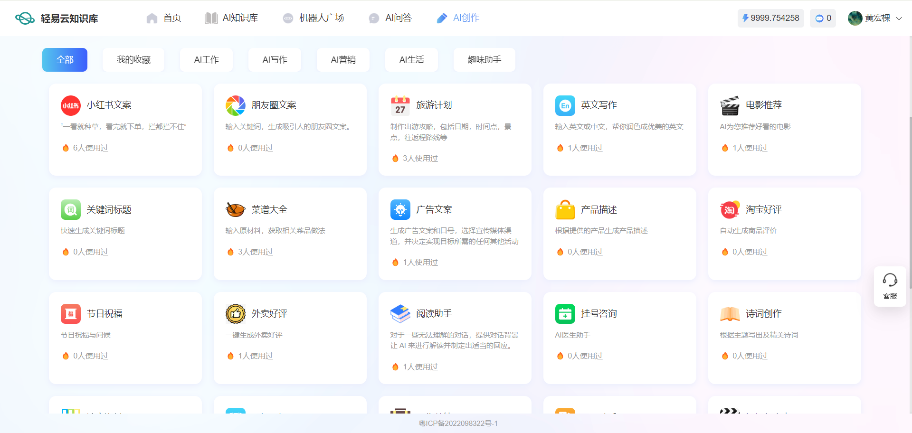
Task: Click the 小红书文案 red icon
Action: click(71, 105)
